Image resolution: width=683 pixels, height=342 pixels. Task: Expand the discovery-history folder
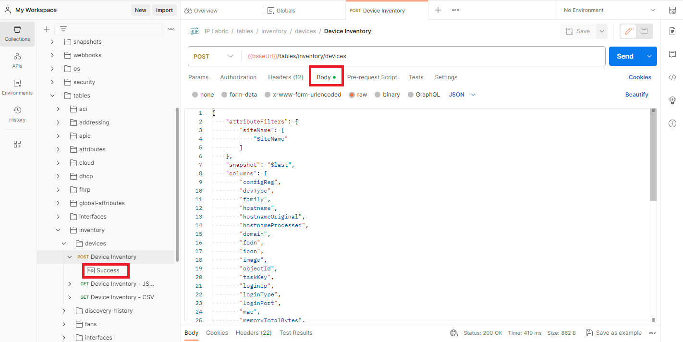click(64, 311)
